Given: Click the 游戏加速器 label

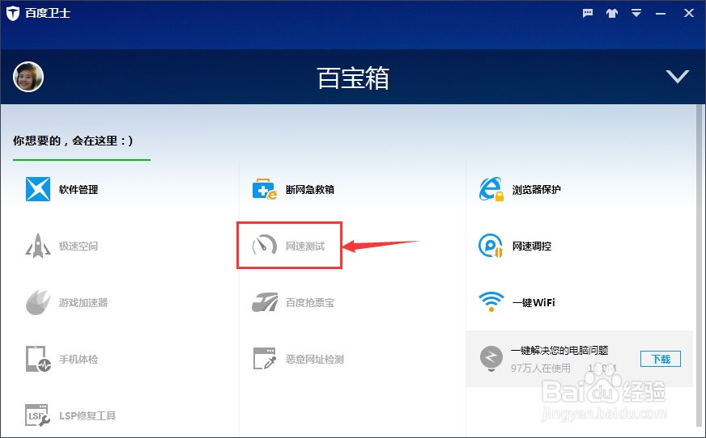Looking at the screenshot, I should (83, 303).
